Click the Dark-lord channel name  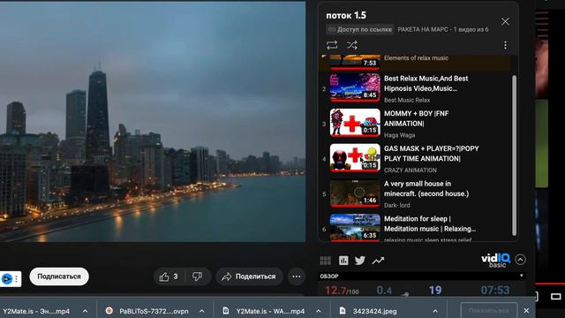coord(396,205)
